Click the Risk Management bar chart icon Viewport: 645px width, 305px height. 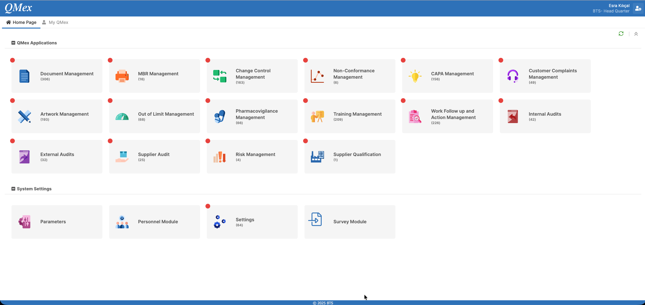(220, 157)
